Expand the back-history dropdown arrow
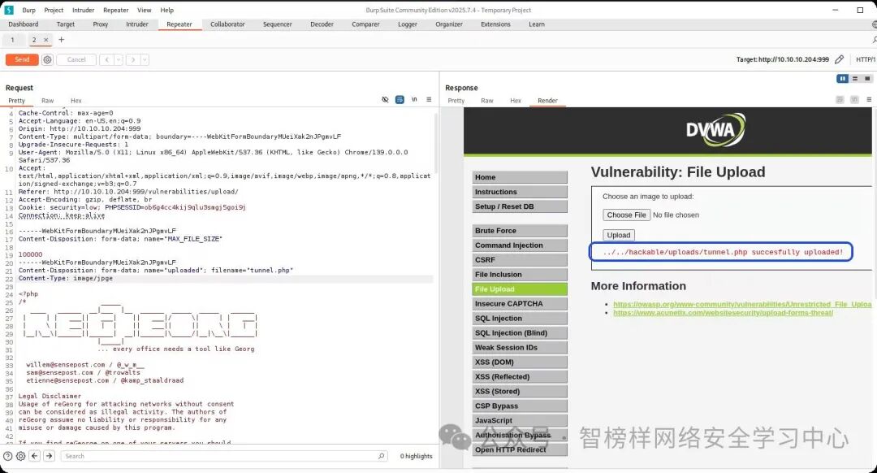Viewport: 877px width, 473px height. tap(119, 59)
